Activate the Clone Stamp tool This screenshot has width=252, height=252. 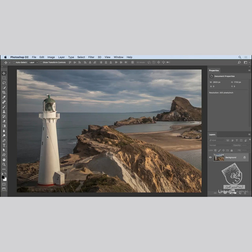(4, 112)
